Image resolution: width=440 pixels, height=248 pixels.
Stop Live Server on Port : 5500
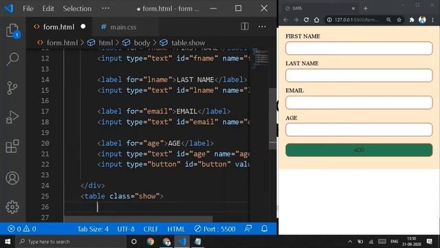click(x=214, y=229)
